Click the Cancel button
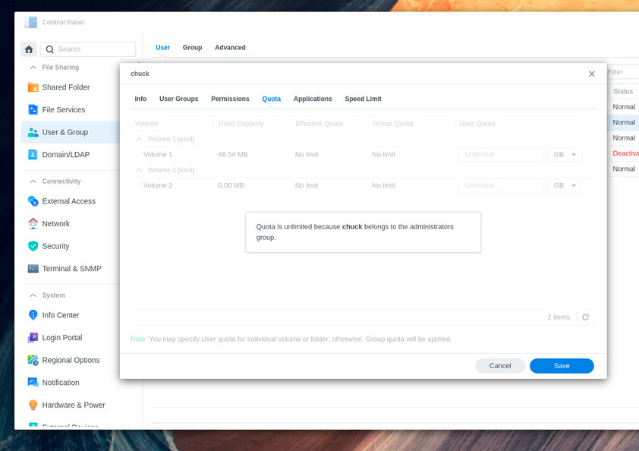This screenshot has height=451, width=639. click(x=499, y=366)
